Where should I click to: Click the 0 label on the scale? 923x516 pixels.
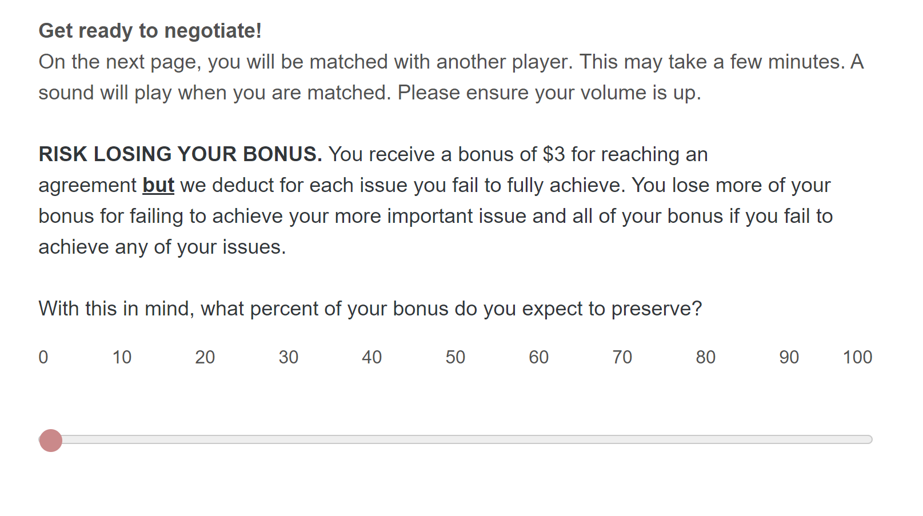tap(43, 357)
